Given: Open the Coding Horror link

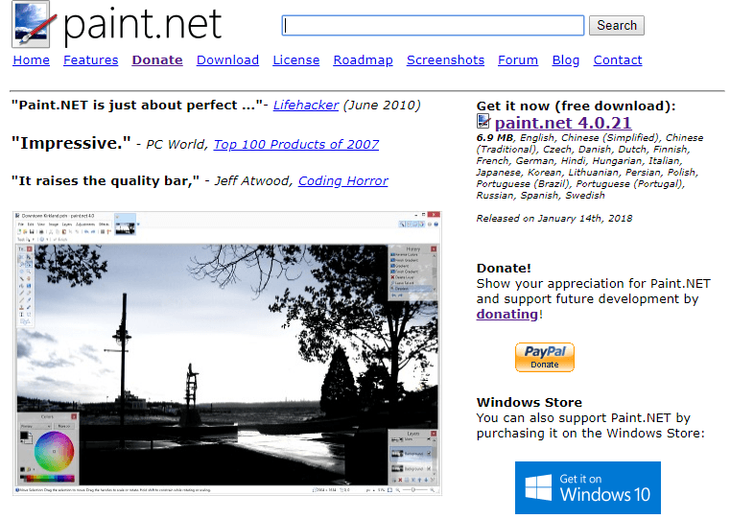Looking at the screenshot, I should (x=342, y=180).
